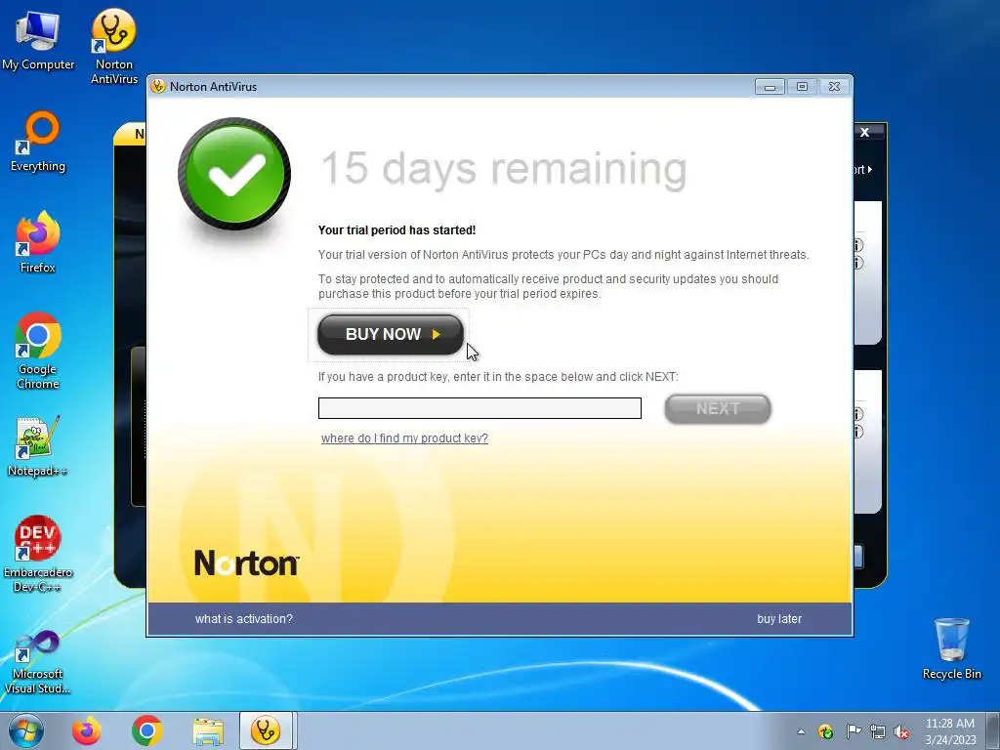This screenshot has width=1000, height=750.
Task: Close the Norton AntiVirus trial dialog
Action: (834, 87)
